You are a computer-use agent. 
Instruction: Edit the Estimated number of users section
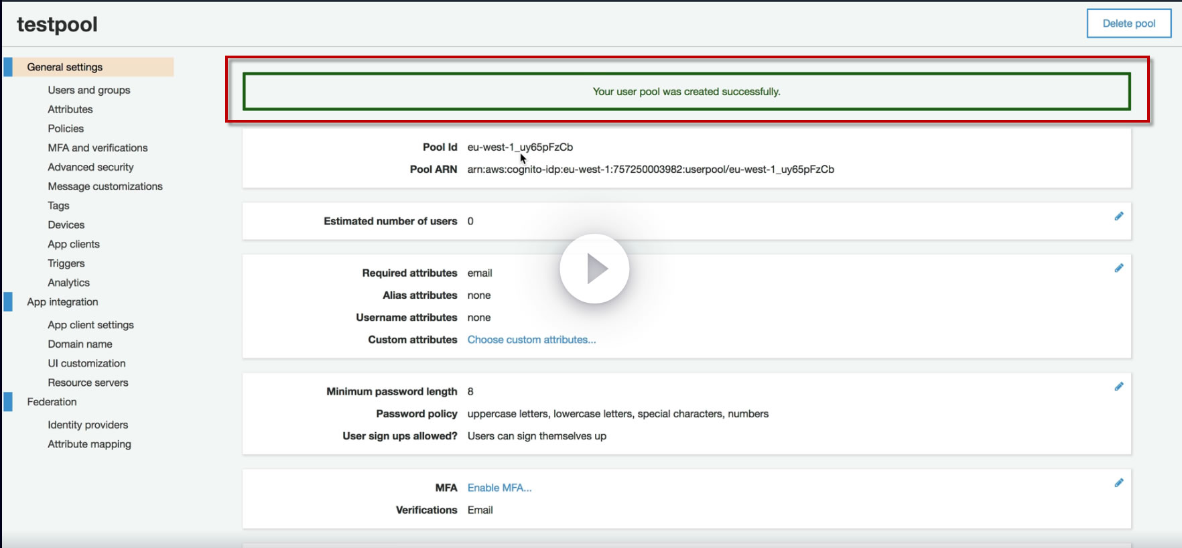(1118, 216)
